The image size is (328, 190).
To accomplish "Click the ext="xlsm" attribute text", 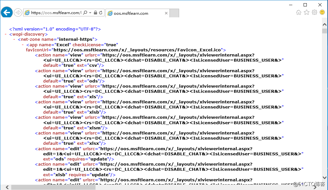I will pos(90,128).
